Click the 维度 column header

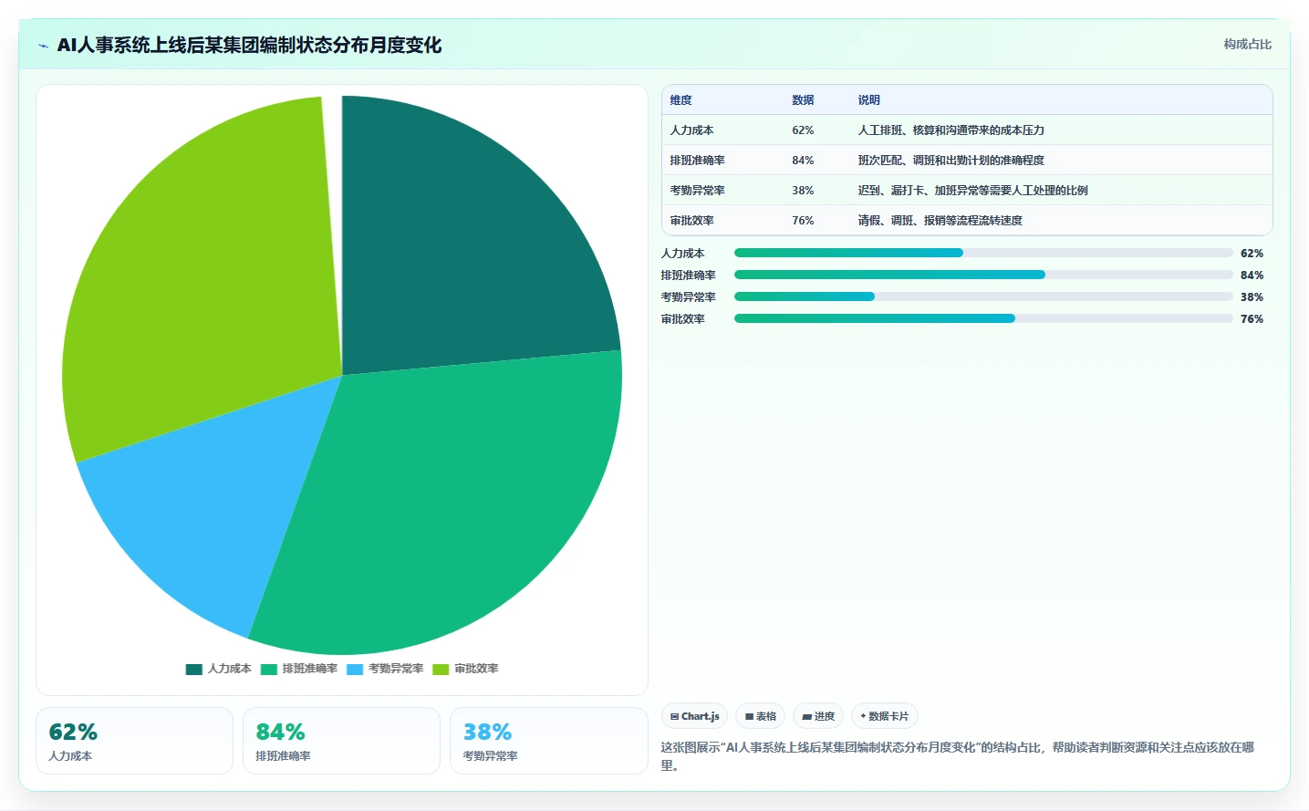coord(680,100)
